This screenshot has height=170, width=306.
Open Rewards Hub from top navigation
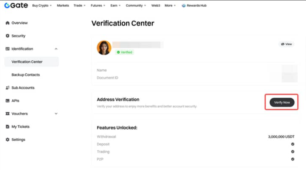[x=194, y=5]
